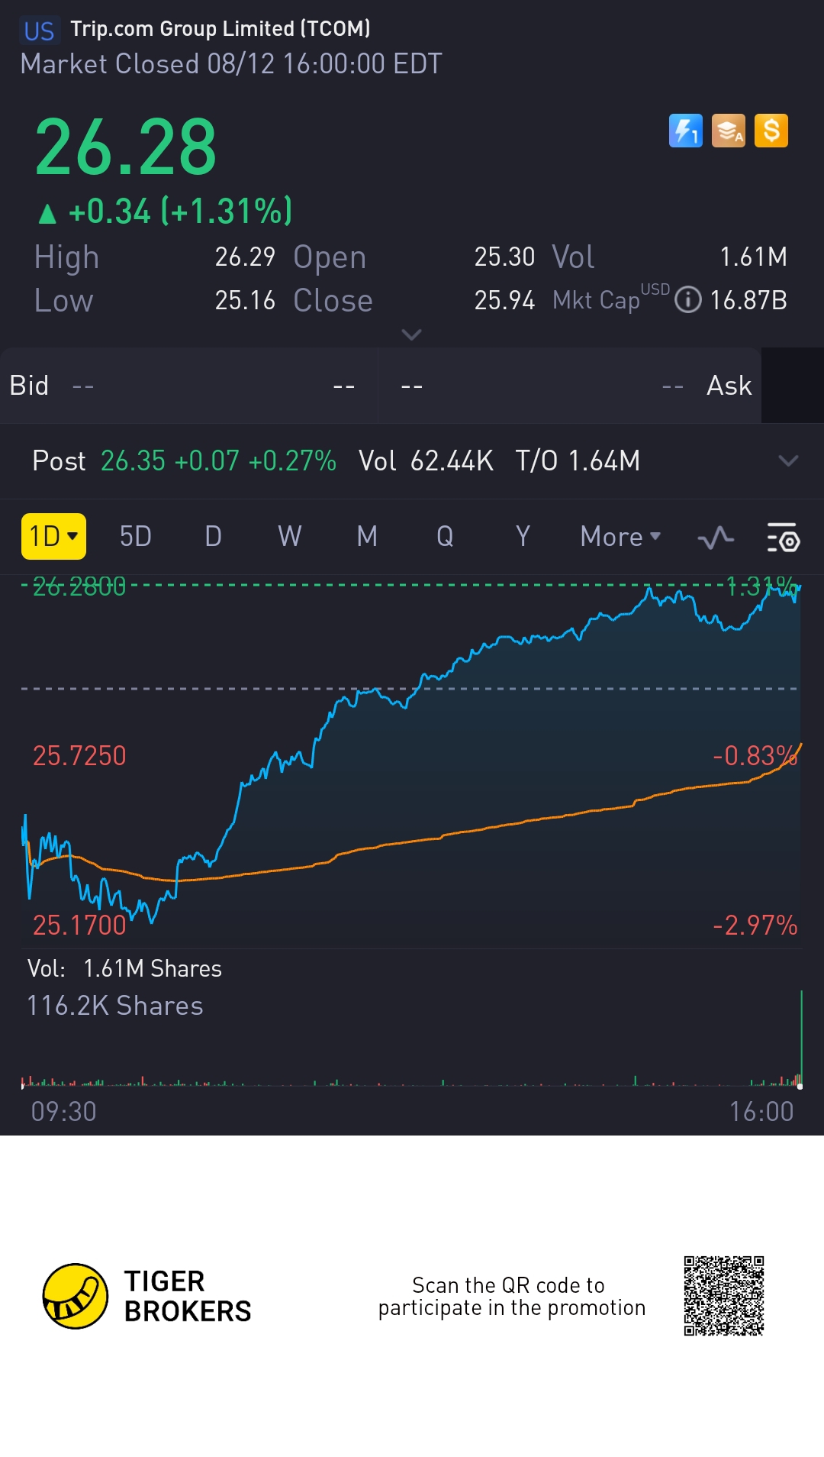
Task: Switch to the 5D chart tab
Action: click(136, 536)
